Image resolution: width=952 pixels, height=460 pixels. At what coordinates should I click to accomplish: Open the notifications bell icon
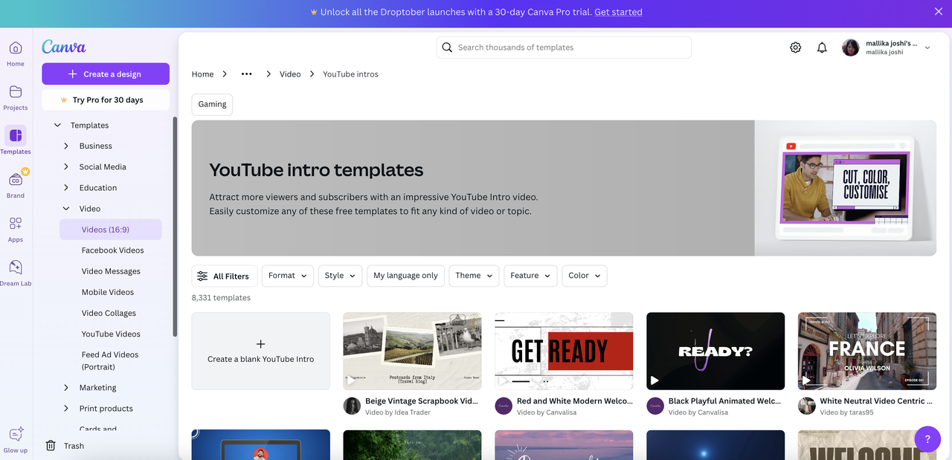tap(822, 48)
